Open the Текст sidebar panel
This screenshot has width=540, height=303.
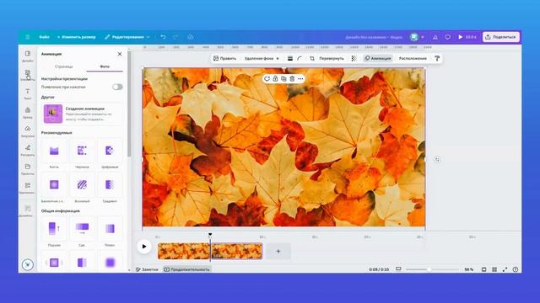(28, 93)
